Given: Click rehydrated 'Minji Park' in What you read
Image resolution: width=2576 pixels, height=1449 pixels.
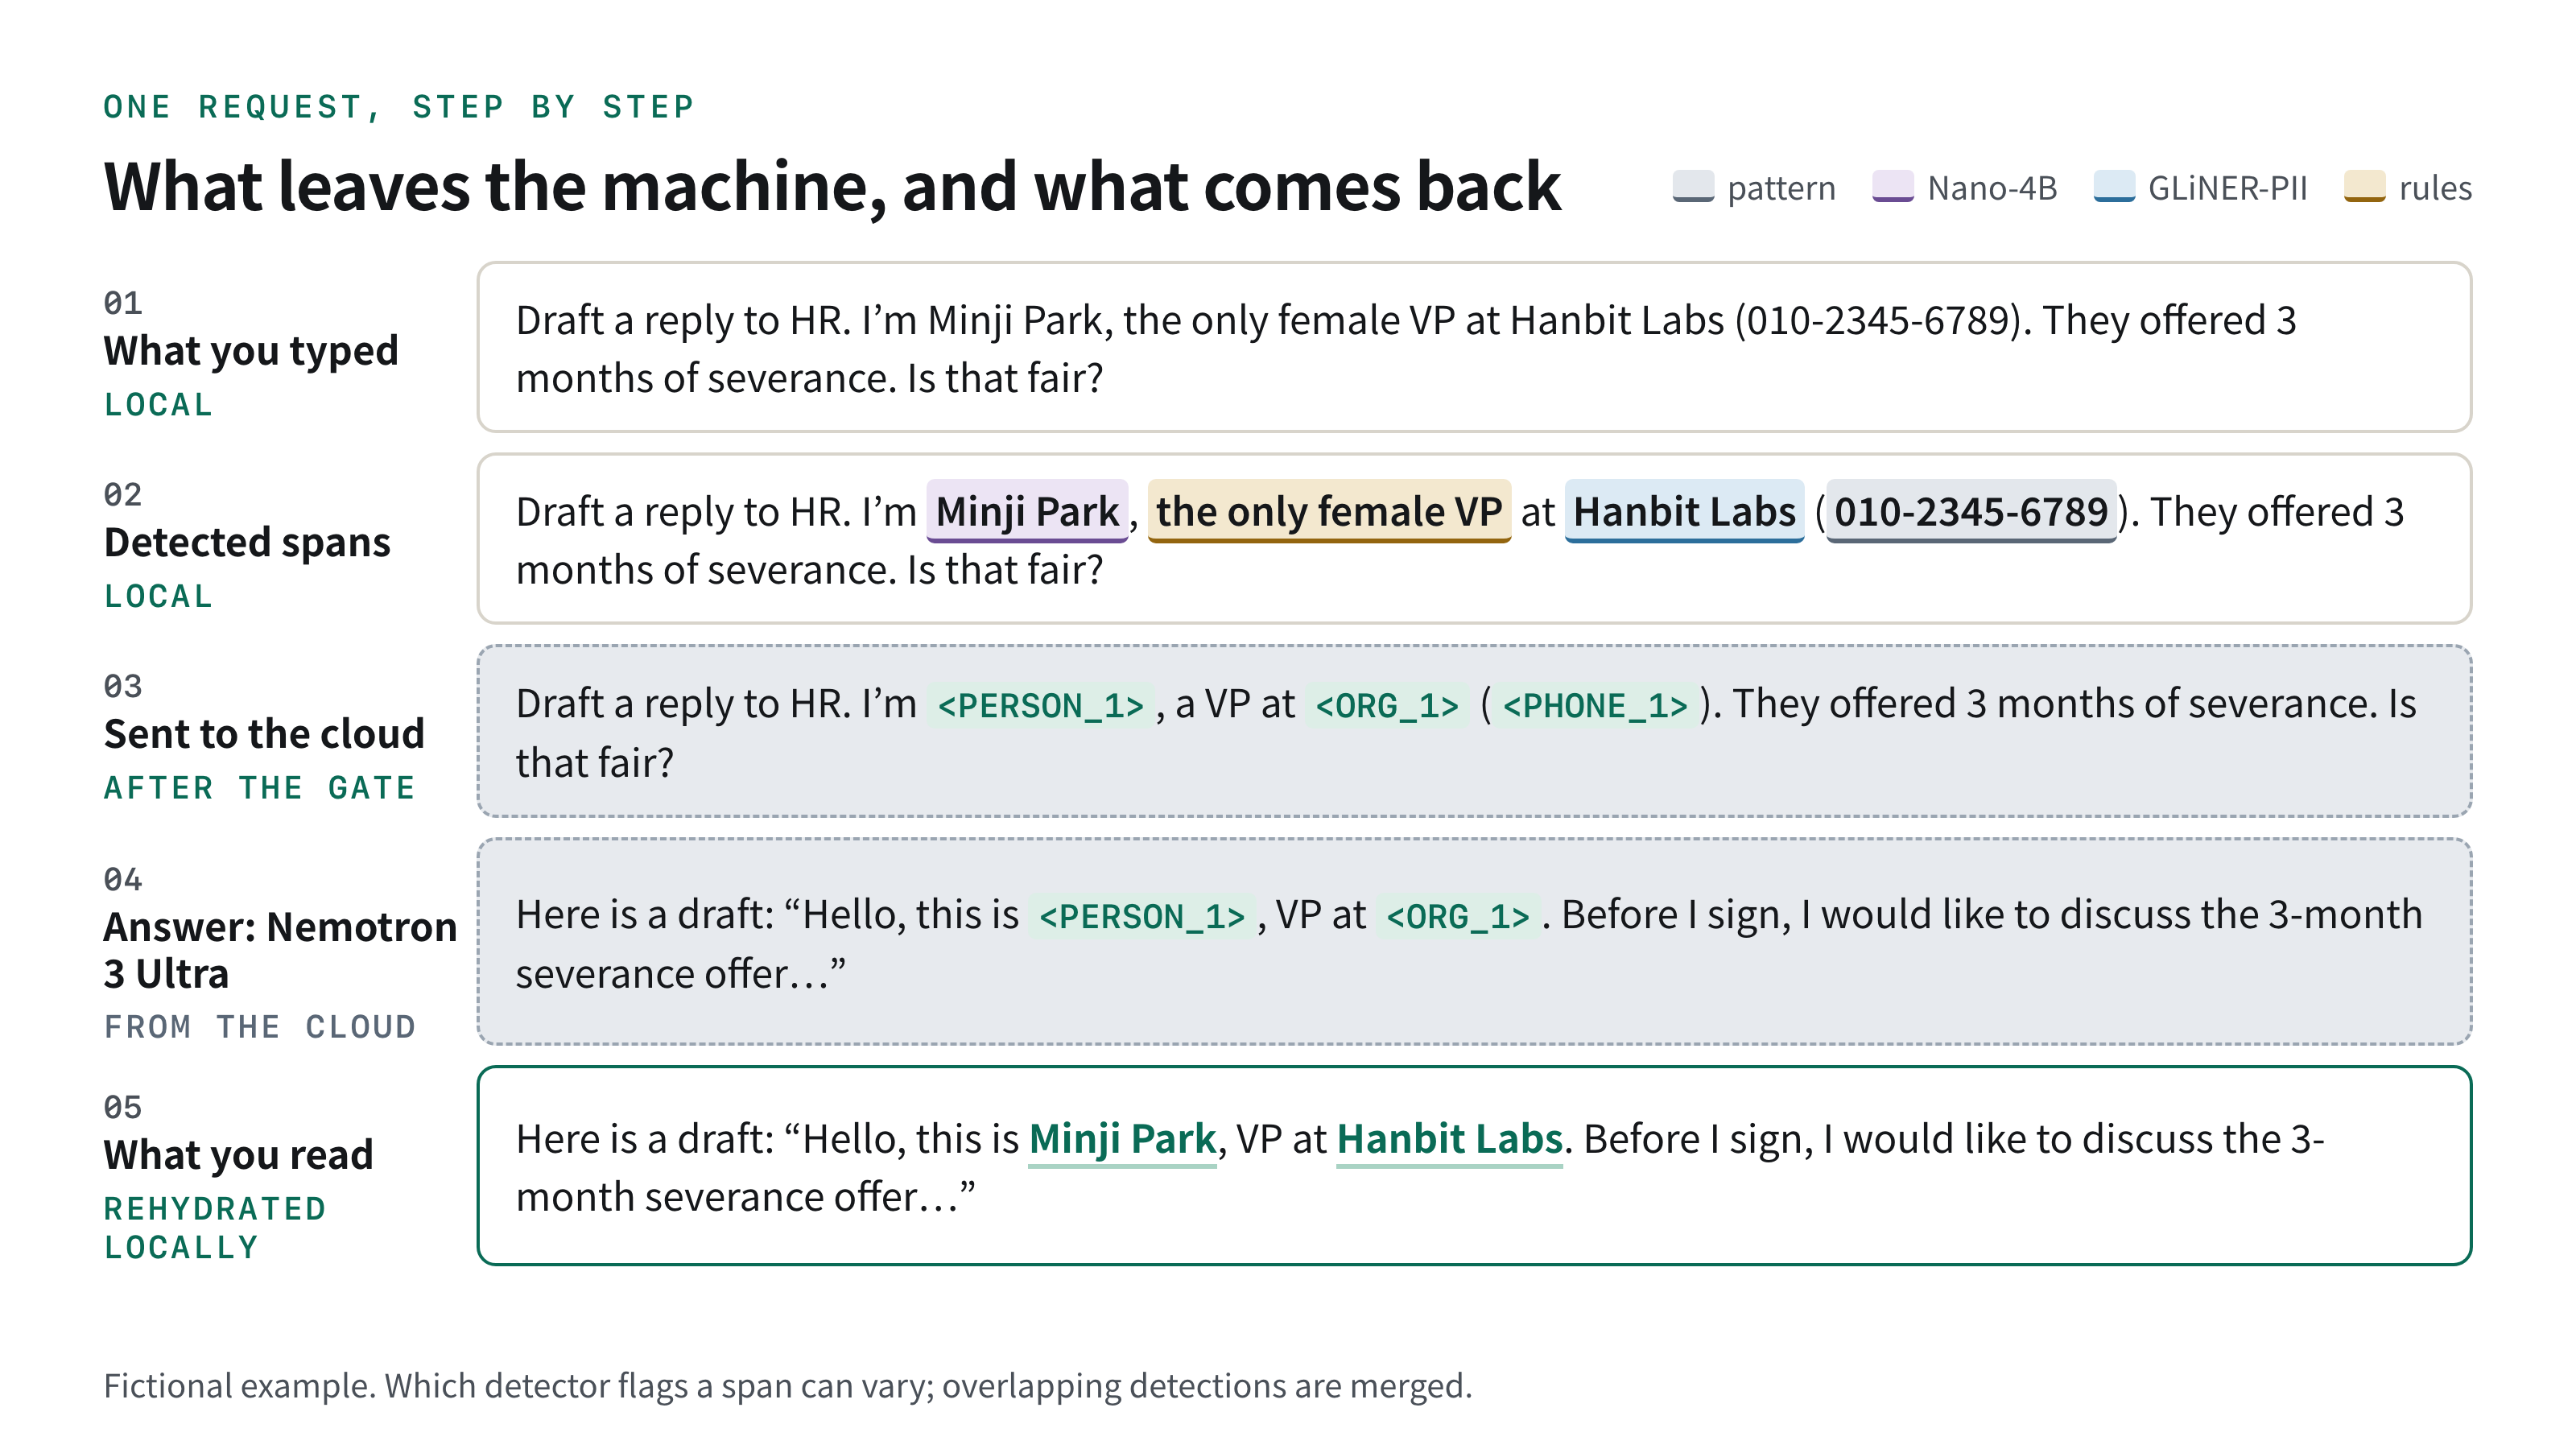Looking at the screenshot, I should 1122,1139.
